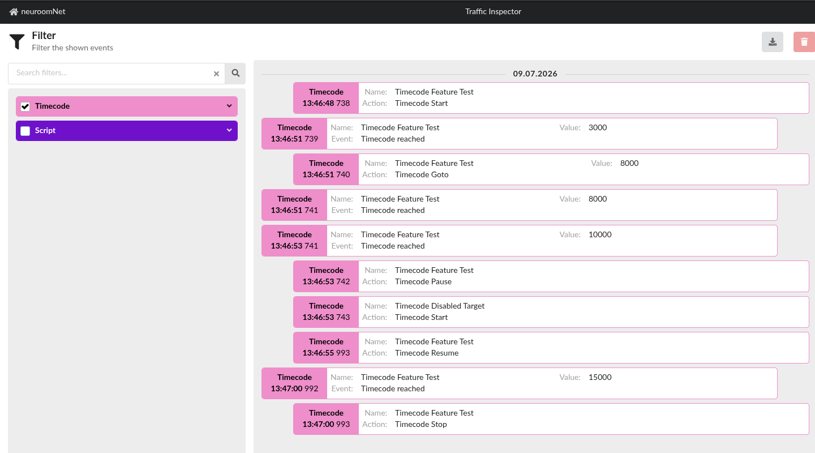Click the value 15000
This screenshot has height=453, width=815.
[x=600, y=378]
